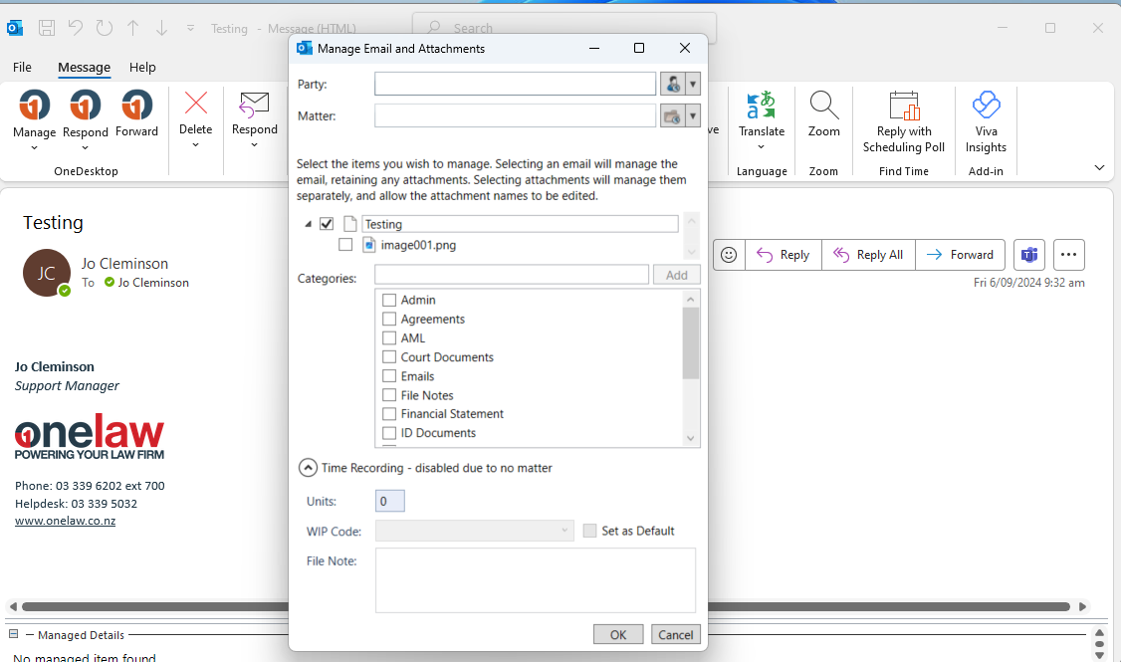Viewport: 1121px width, 662px height.
Task: Collapse the Testing email tree item
Action: coord(308,223)
